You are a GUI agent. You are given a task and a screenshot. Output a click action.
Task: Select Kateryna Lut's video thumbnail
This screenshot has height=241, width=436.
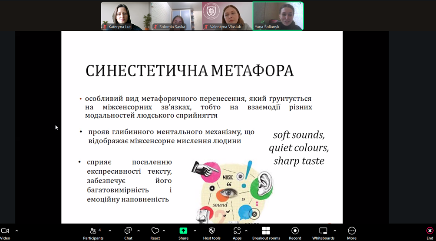pyautogui.click(x=126, y=16)
